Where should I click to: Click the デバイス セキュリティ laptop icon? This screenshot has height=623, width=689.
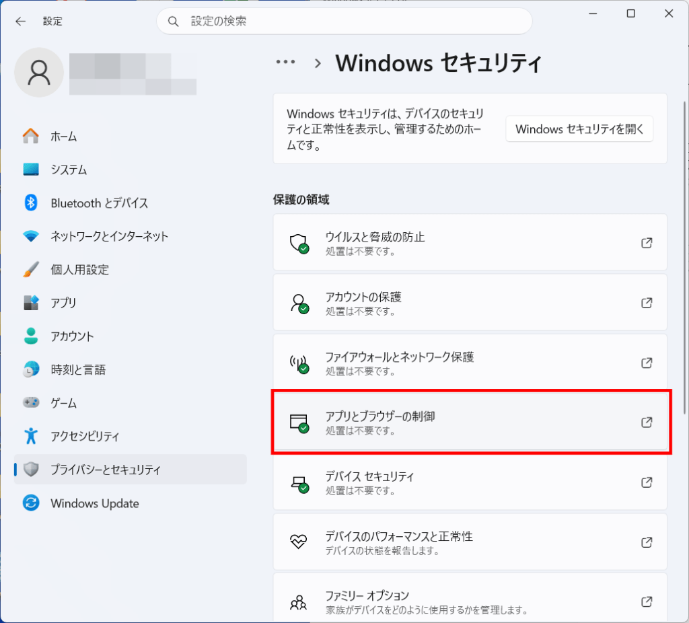298,482
